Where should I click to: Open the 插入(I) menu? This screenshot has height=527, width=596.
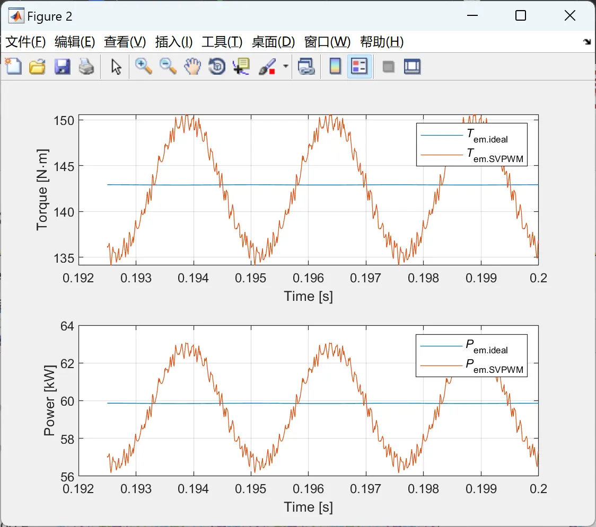pyautogui.click(x=174, y=42)
